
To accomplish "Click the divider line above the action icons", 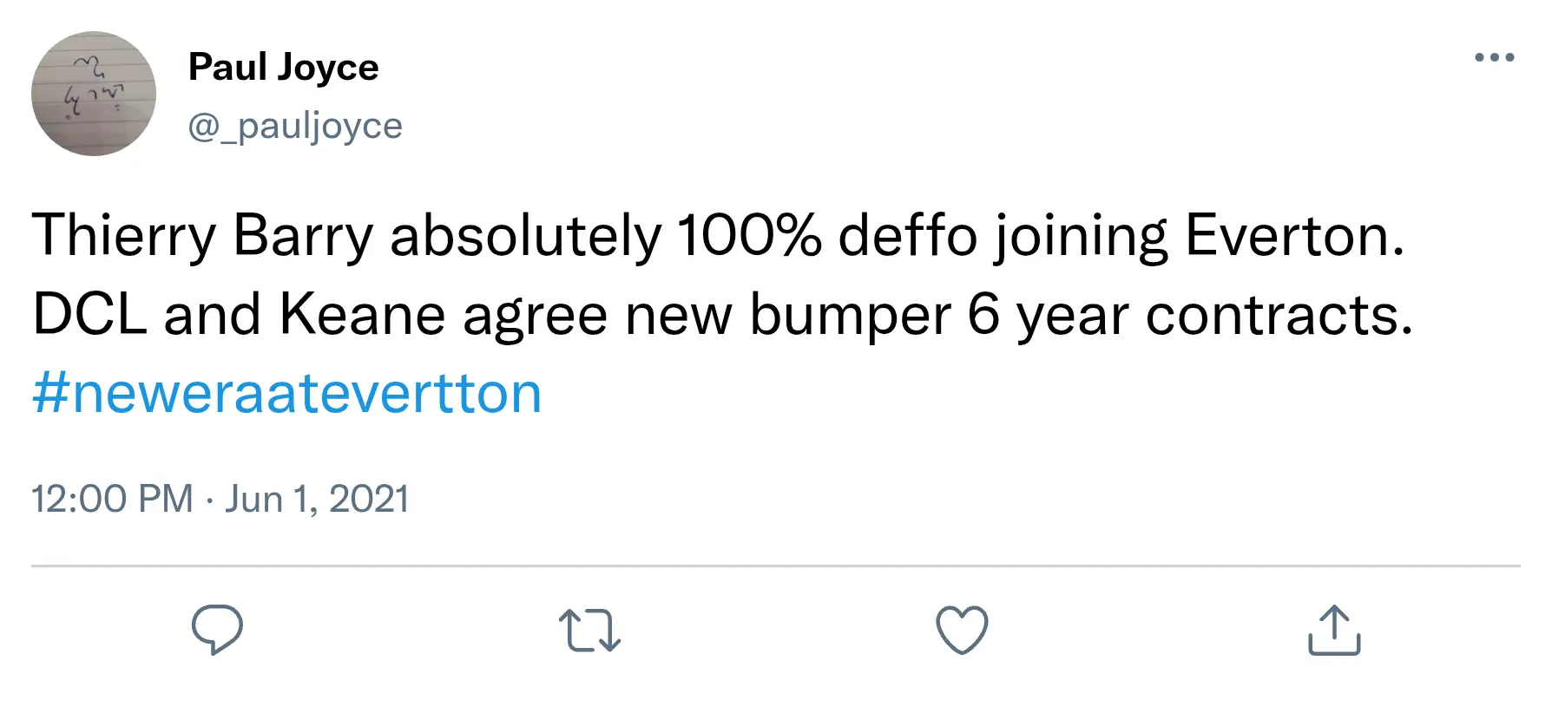I will coord(775,566).
